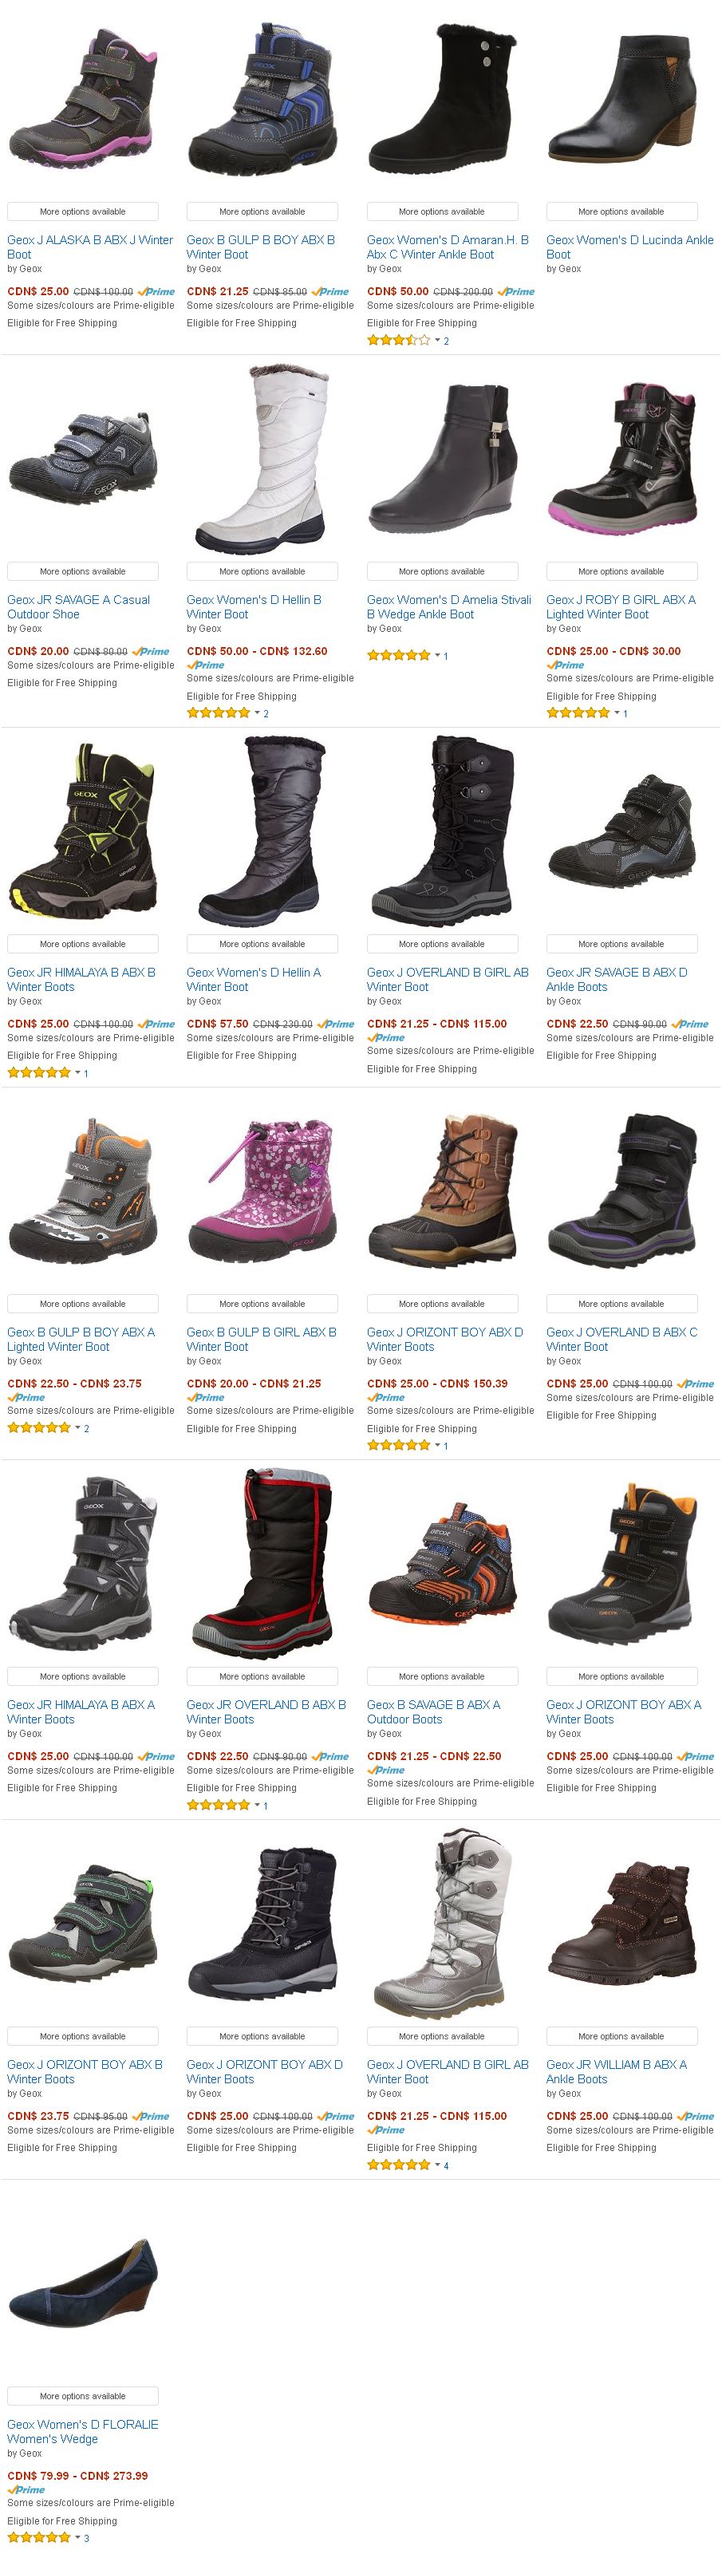Click More options available under JR SAVAGE Casual Shoe
722x2550 pixels.
point(83,571)
